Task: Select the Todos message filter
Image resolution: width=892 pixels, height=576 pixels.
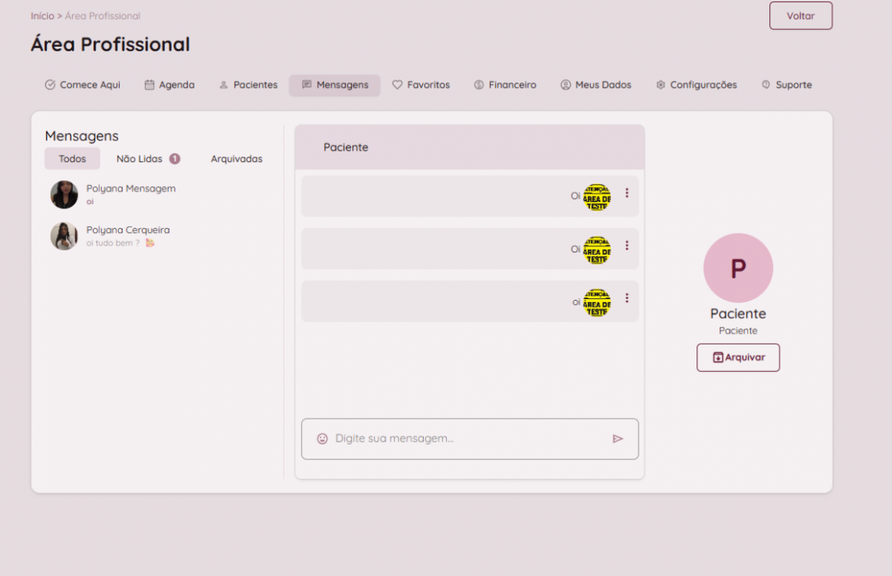Action: (x=72, y=159)
